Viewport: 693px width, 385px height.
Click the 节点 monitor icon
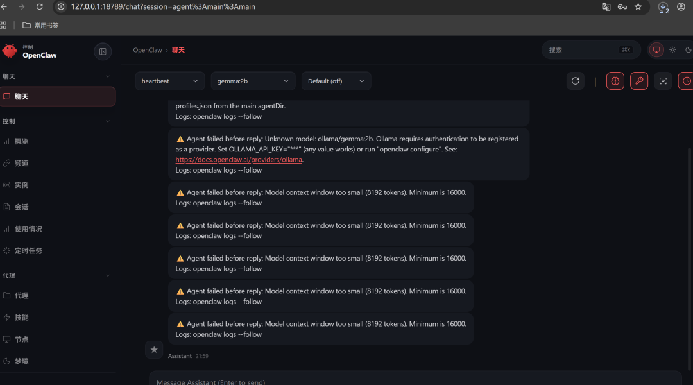(6, 339)
